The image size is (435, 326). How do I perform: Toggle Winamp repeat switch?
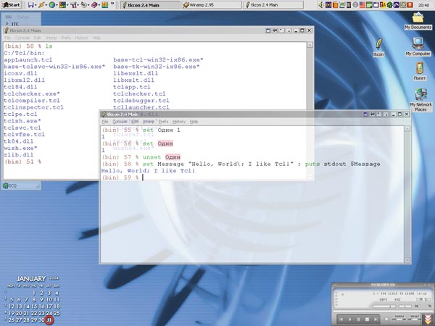413,318
